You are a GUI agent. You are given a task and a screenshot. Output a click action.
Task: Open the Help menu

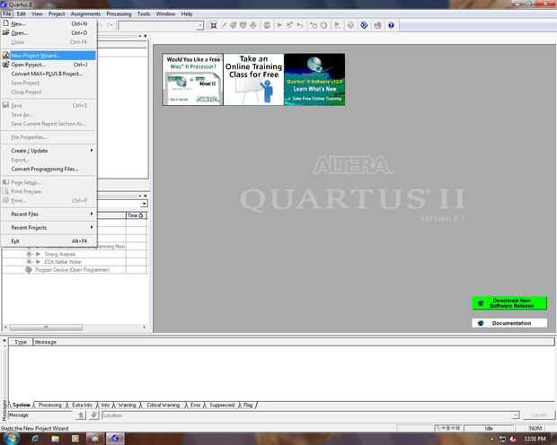[x=187, y=13]
